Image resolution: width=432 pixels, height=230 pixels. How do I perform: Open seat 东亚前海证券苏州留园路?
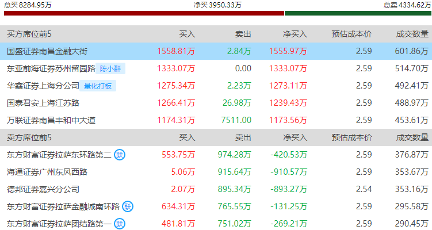click(x=51, y=68)
